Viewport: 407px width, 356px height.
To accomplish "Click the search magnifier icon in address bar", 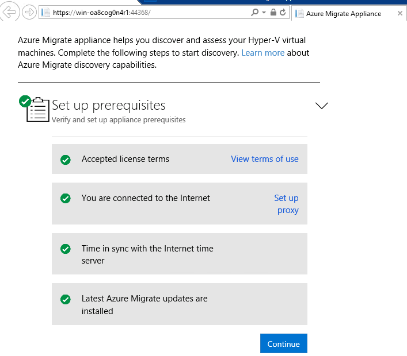I will (x=254, y=12).
